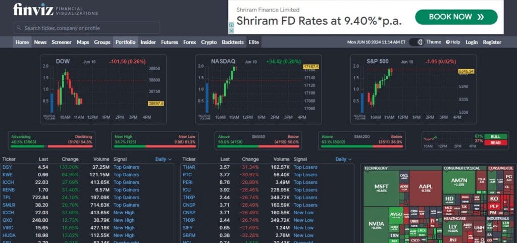
Task: Click the Register link
Action: [492, 42]
